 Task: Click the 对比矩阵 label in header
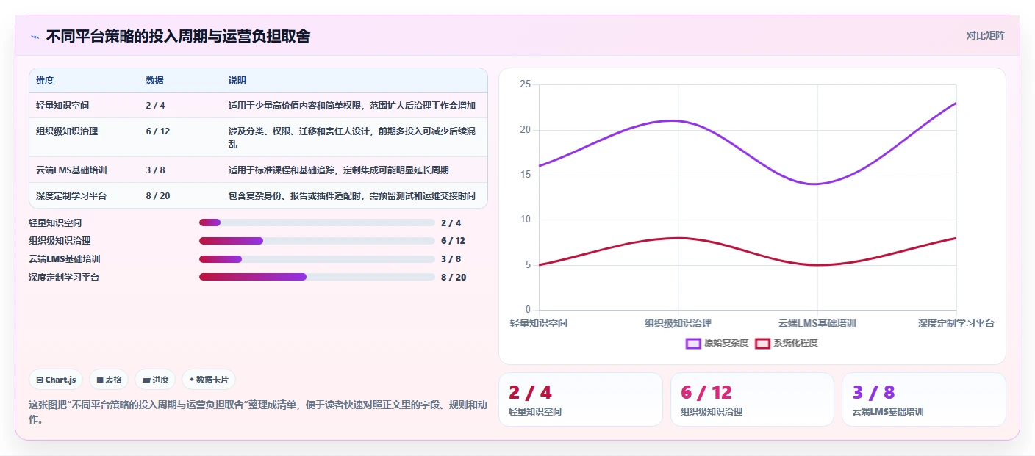[985, 35]
